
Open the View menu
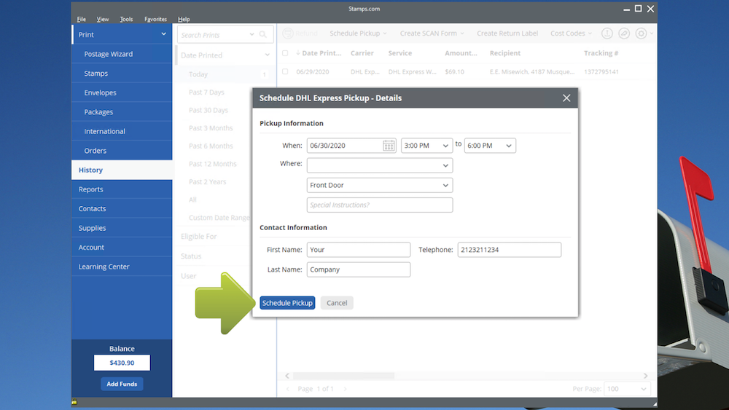tap(103, 19)
